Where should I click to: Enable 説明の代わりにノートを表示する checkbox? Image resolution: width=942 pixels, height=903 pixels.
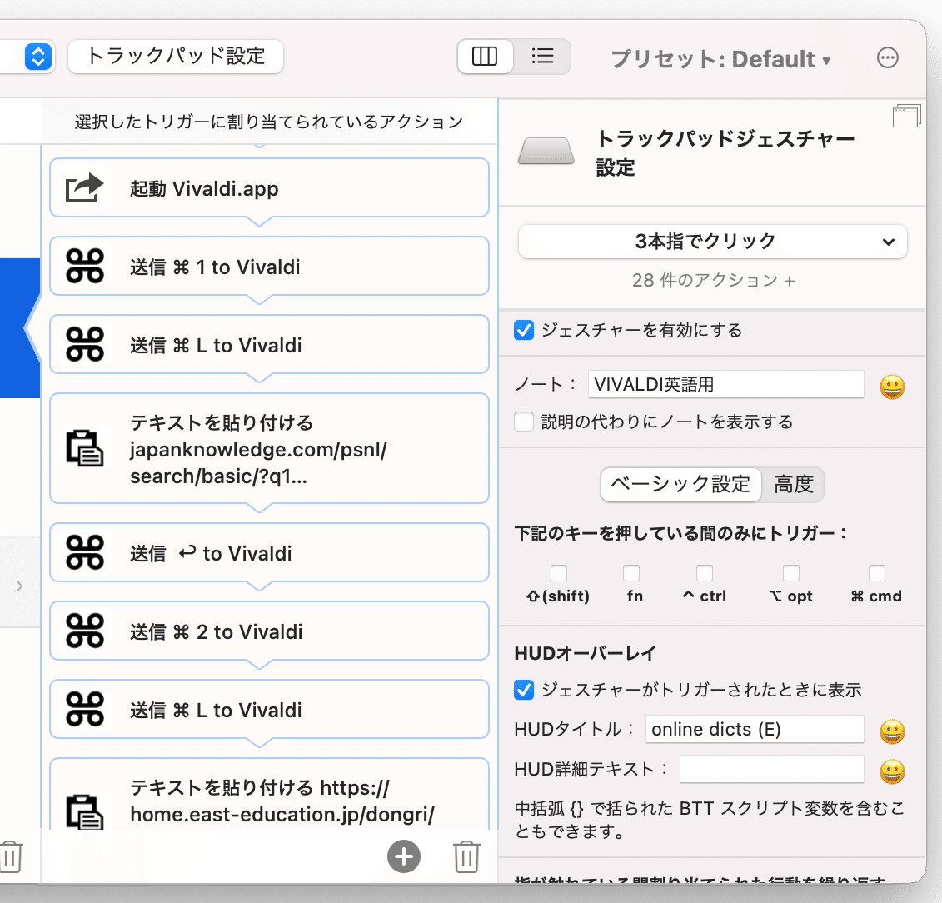pos(524,422)
